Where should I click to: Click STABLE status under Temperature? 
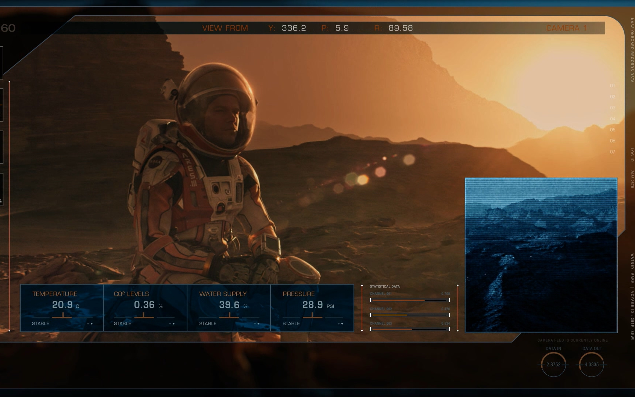coord(40,323)
